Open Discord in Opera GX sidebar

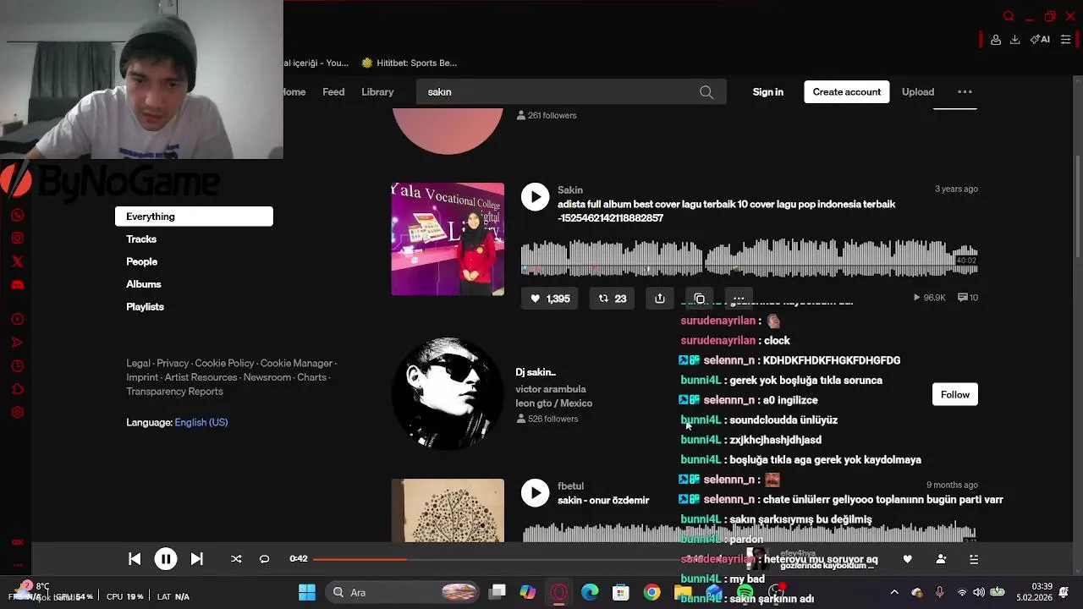click(x=17, y=285)
